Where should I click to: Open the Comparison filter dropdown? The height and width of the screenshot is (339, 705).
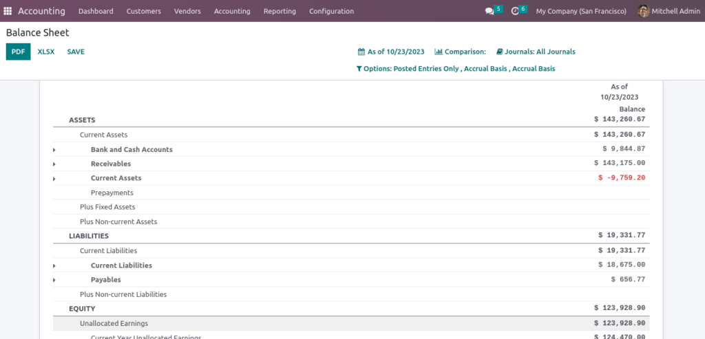coord(461,52)
